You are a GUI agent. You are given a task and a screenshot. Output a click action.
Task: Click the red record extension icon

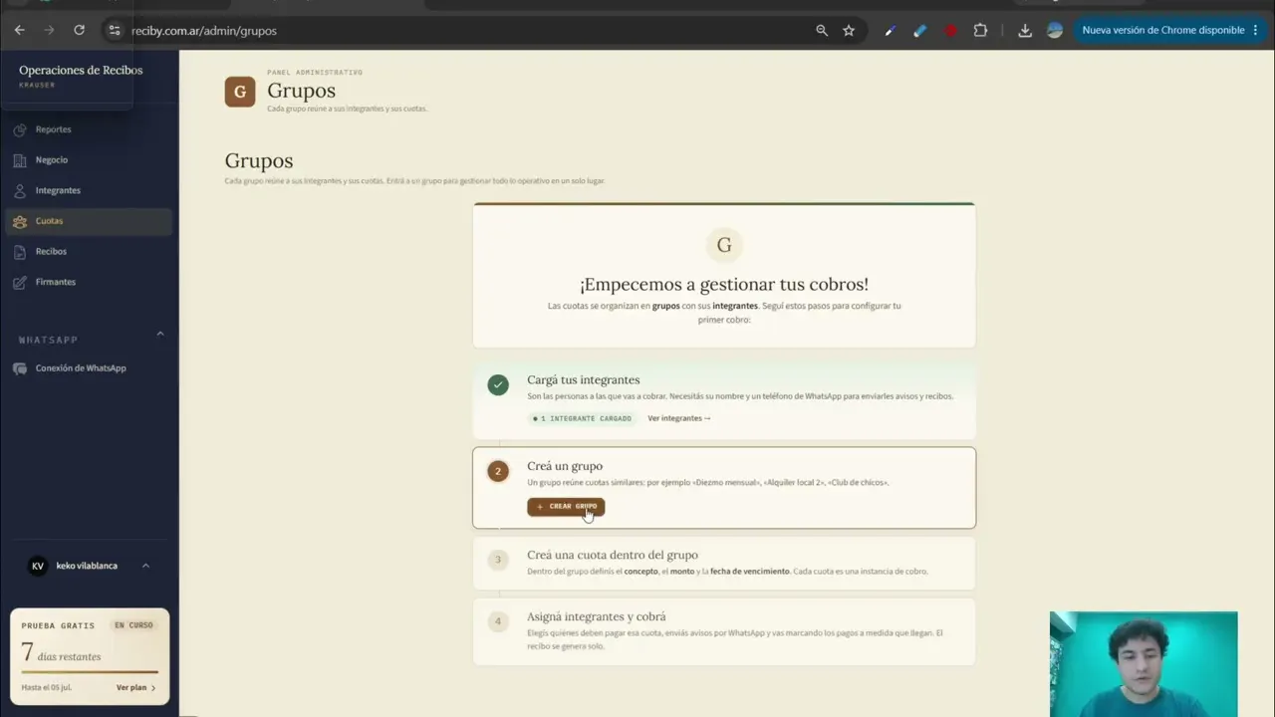click(x=950, y=30)
